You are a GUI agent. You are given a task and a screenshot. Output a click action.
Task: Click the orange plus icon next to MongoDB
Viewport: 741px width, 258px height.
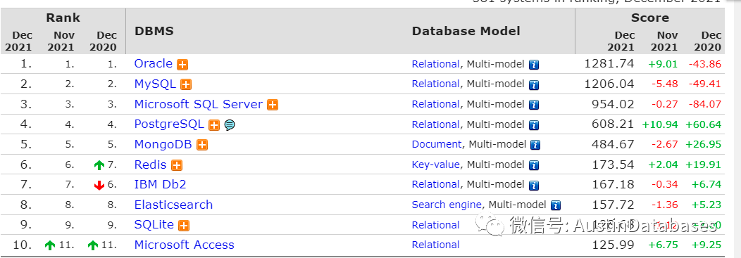(202, 146)
